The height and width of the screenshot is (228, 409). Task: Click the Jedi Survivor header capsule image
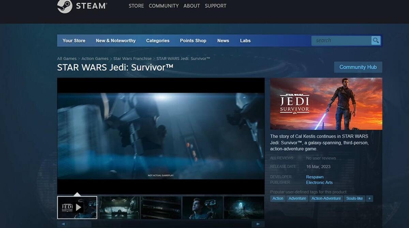pos(326,104)
